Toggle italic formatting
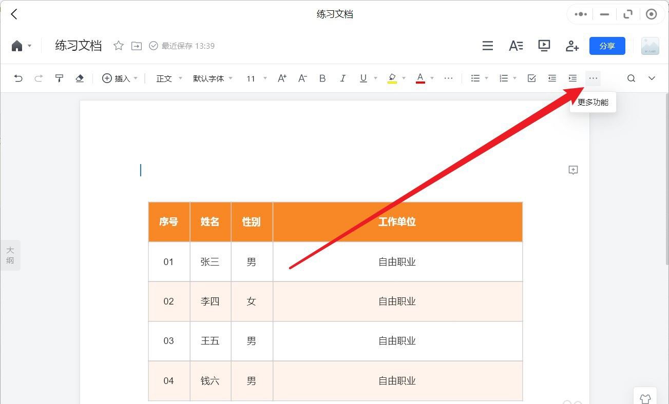Viewport: 669px width, 404px height. pos(343,78)
